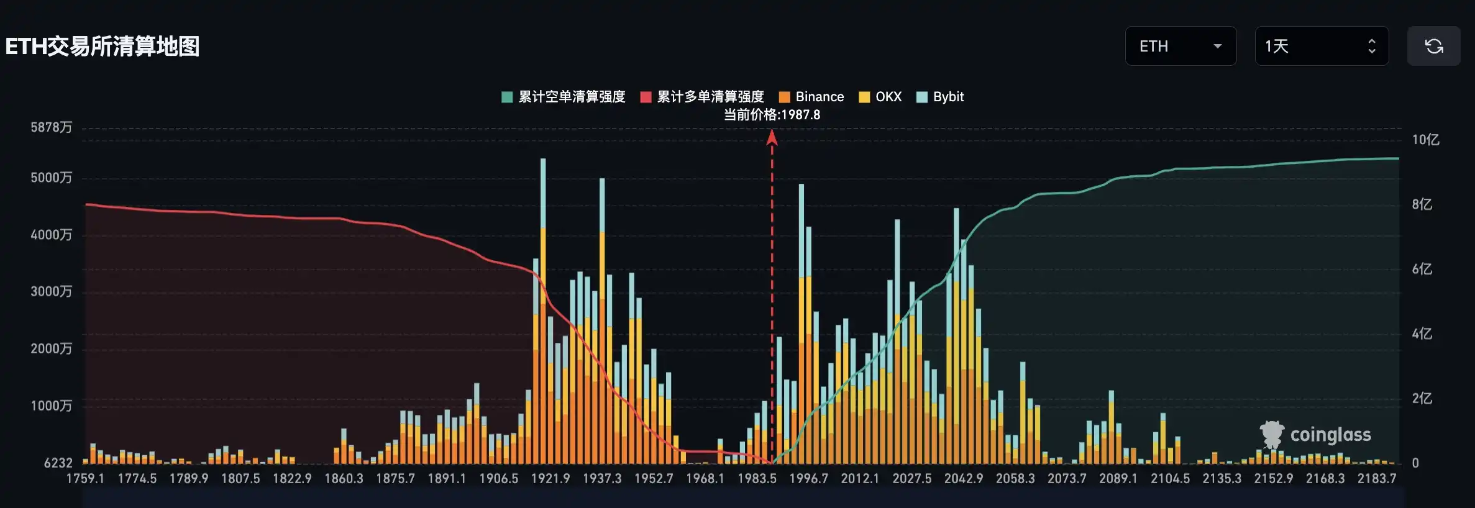Click the 当前价格:1987.8 label
Viewport: 1475px width, 508px height.
[772, 115]
